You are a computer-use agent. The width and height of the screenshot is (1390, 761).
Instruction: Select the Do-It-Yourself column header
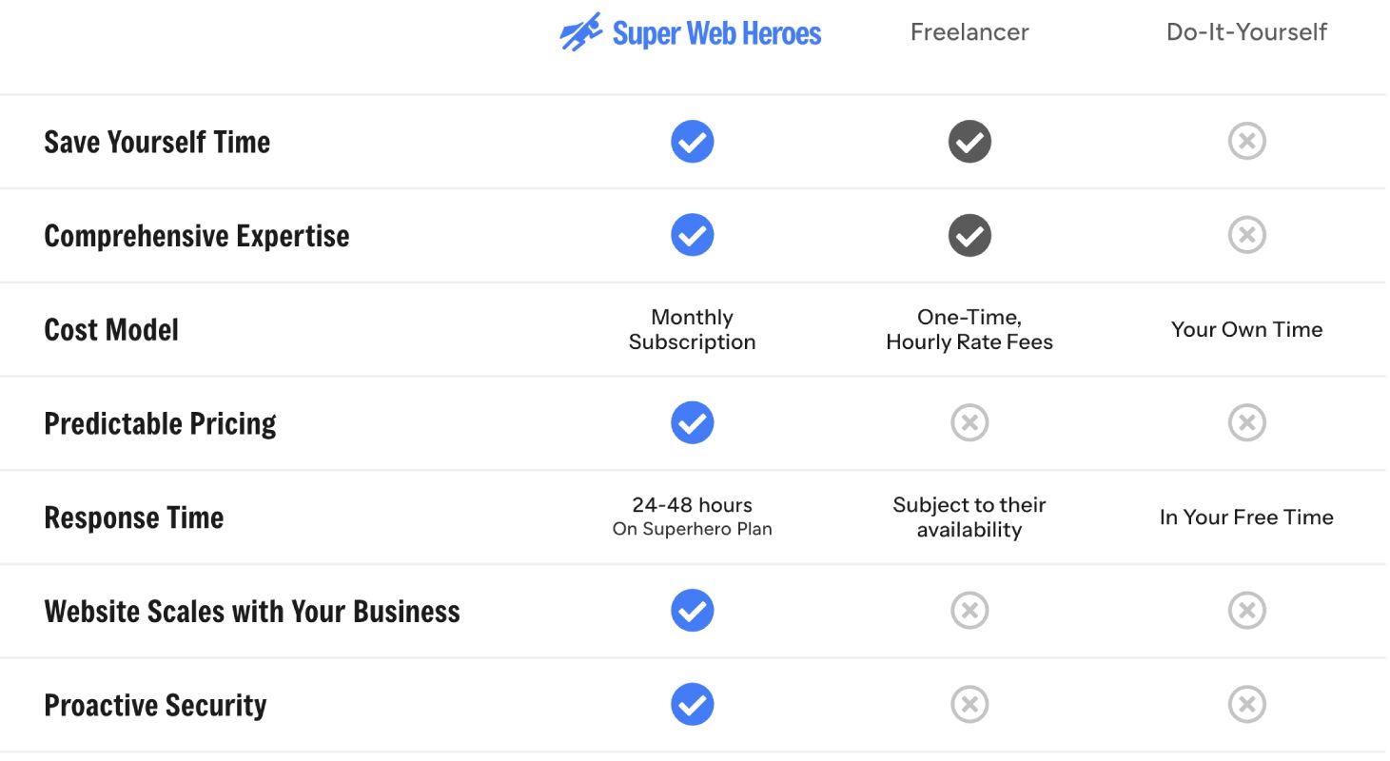(1246, 32)
